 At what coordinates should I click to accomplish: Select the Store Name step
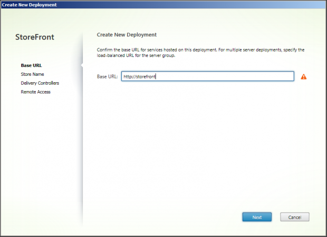[32, 74]
